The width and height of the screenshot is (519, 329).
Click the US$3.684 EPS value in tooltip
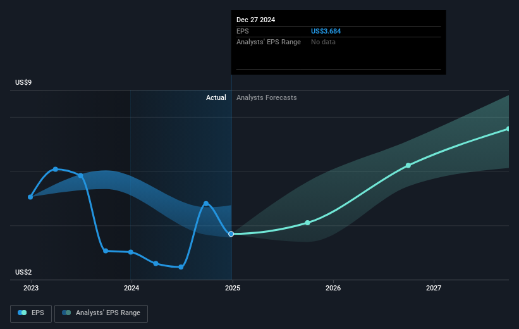point(326,31)
